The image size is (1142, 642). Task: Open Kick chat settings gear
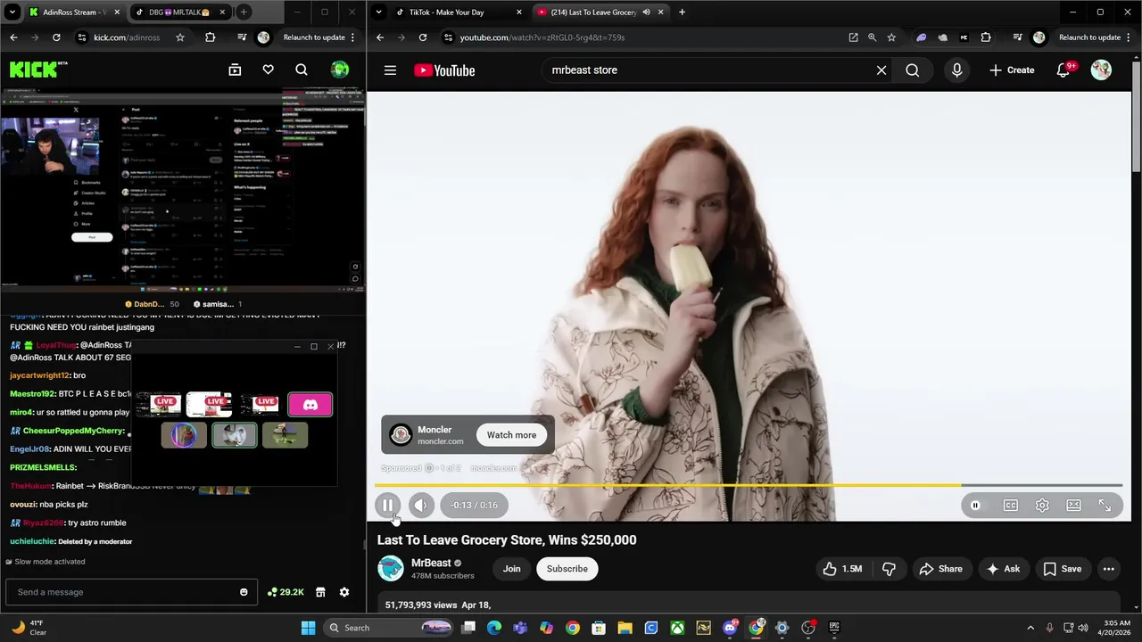[x=344, y=592]
